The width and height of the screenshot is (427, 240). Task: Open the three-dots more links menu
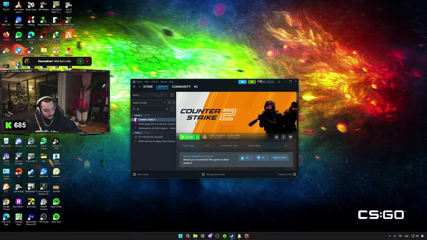[x=286, y=146]
